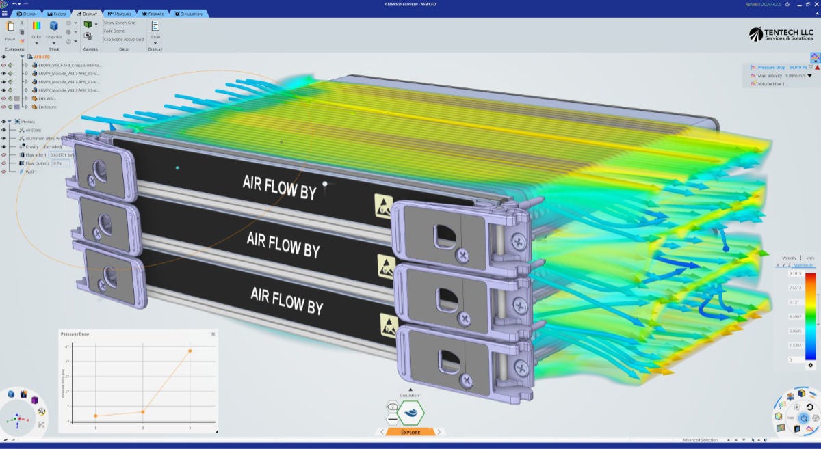
Task: Open dropdown beside green camera box icon
Action: click(x=95, y=24)
